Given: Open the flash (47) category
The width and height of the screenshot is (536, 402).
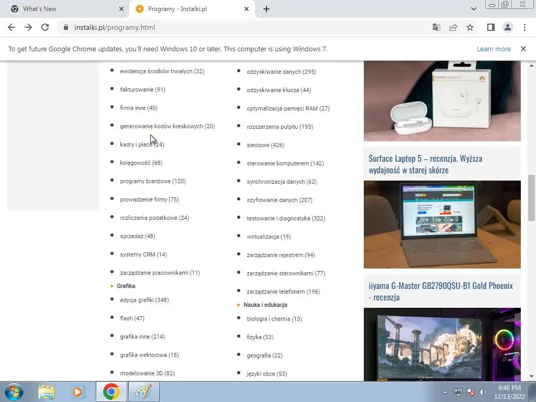Looking at the screenshot, I should 132,318.
